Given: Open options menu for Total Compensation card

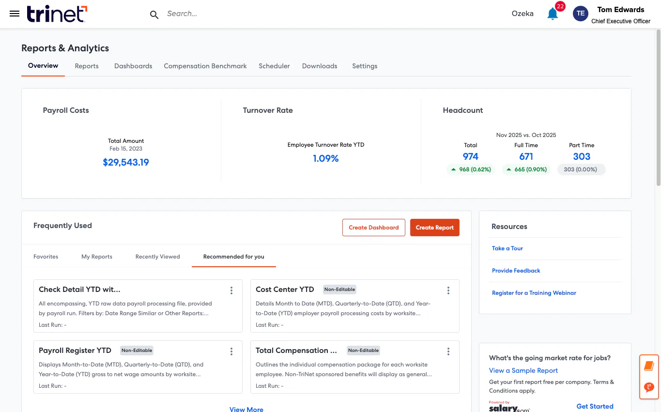Looking at the screenshot, I should pyautogui.click(x=448, y=351).
